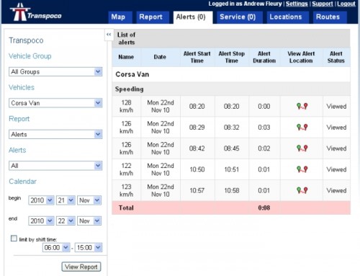
Task: View alert location for 08:29 speeding alert
Action: [x=302, y=128]
